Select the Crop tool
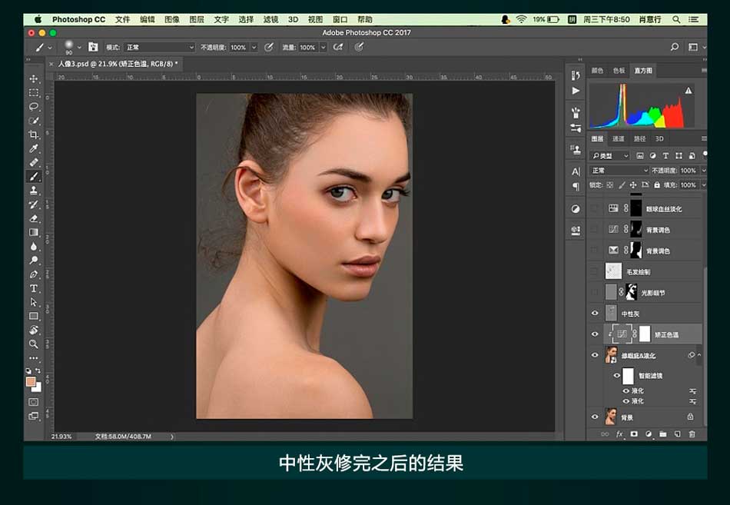Image resolution: width=730 pixels, height=505 pixels. click(34, 135)
